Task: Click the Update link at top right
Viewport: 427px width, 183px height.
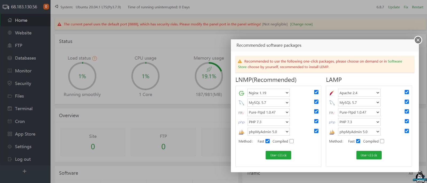Action: click(394, 7)
